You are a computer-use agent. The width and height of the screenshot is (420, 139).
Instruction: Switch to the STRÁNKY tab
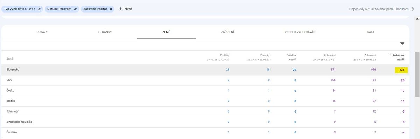pos(105,32)
